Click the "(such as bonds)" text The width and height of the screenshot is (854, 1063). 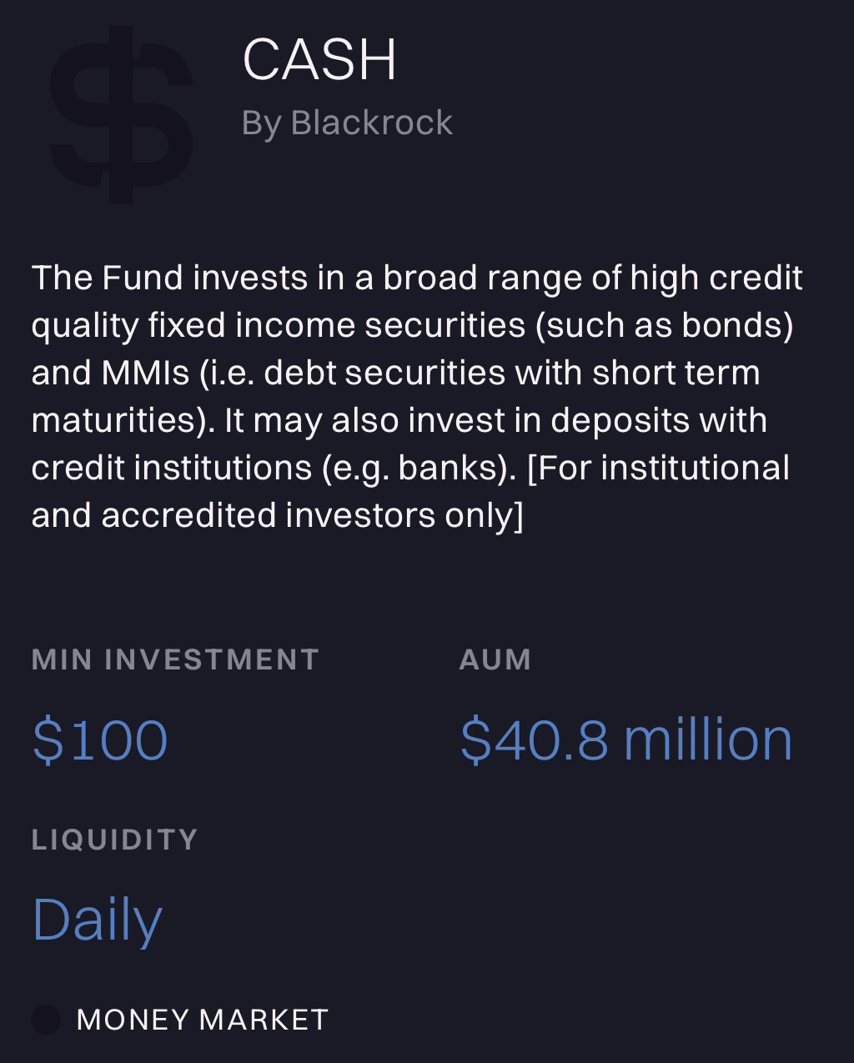tap(664, 325)
